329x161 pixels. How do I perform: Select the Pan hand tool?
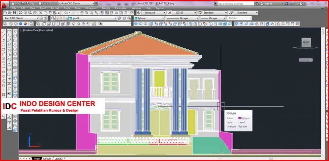tap(82, 13)
